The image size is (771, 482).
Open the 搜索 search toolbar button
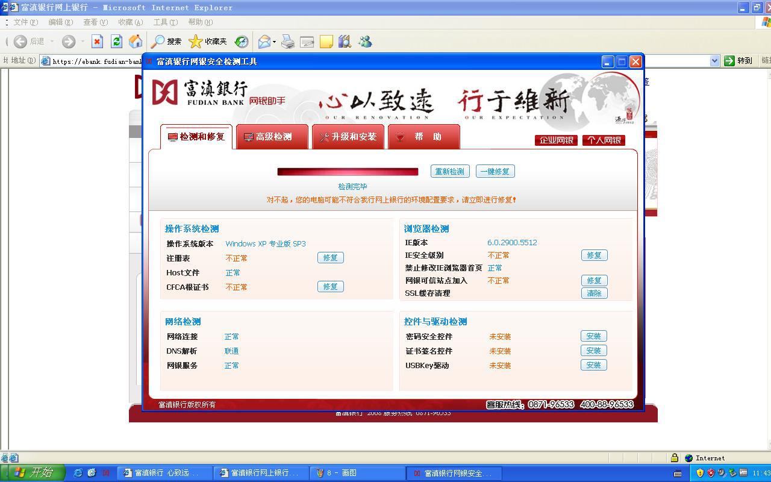coord(166,42)
